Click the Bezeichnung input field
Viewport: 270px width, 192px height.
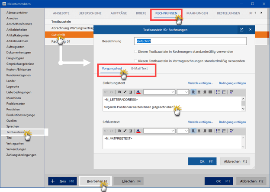pos(190,41)
